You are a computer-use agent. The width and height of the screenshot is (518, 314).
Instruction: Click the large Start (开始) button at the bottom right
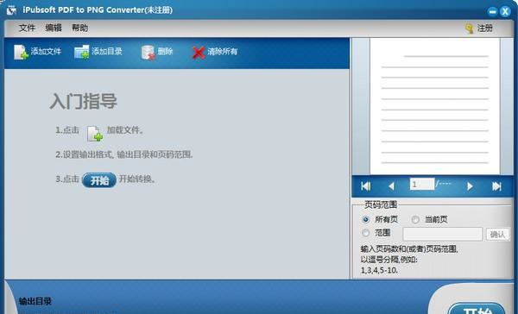tap(477, 309)
